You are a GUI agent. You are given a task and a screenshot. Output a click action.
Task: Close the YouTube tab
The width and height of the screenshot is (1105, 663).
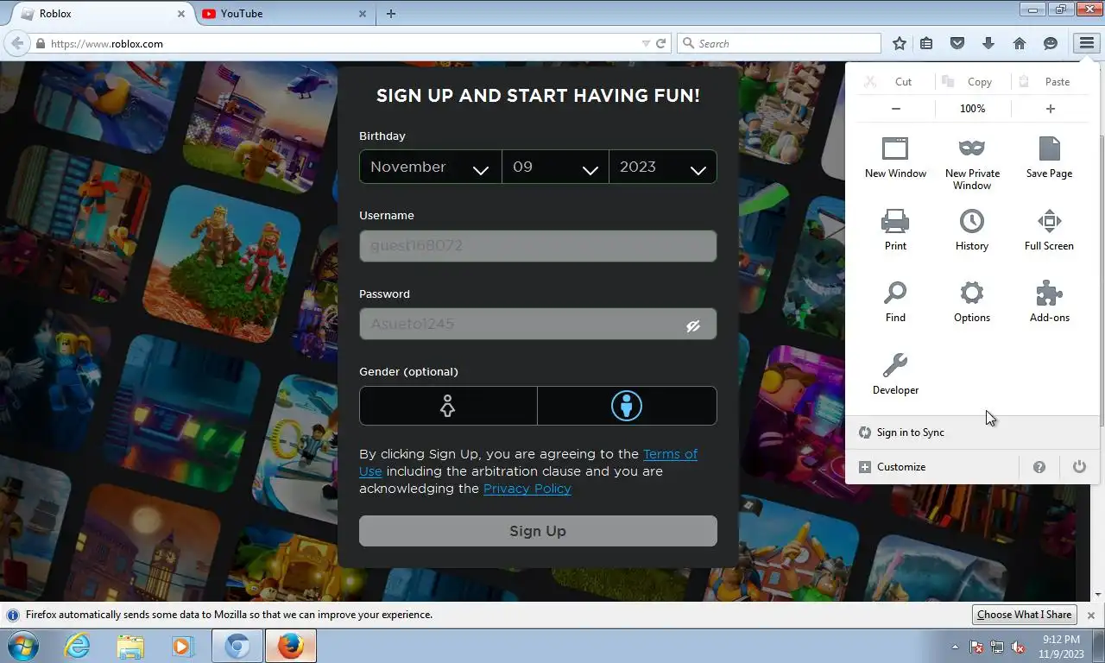click(363, 14)
